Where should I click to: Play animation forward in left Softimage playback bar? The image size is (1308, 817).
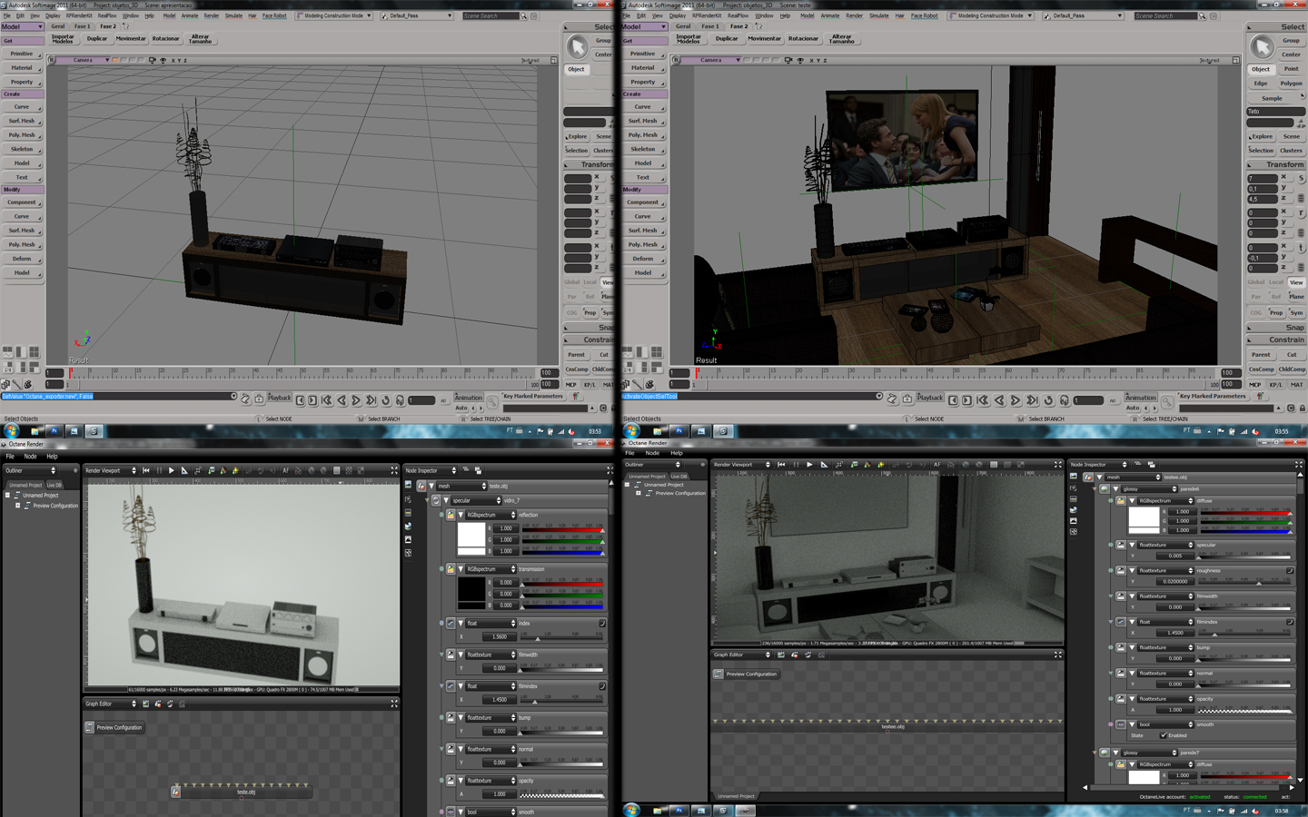click(356, 400)
